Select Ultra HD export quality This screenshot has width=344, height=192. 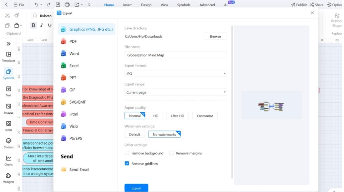(178, 116)
